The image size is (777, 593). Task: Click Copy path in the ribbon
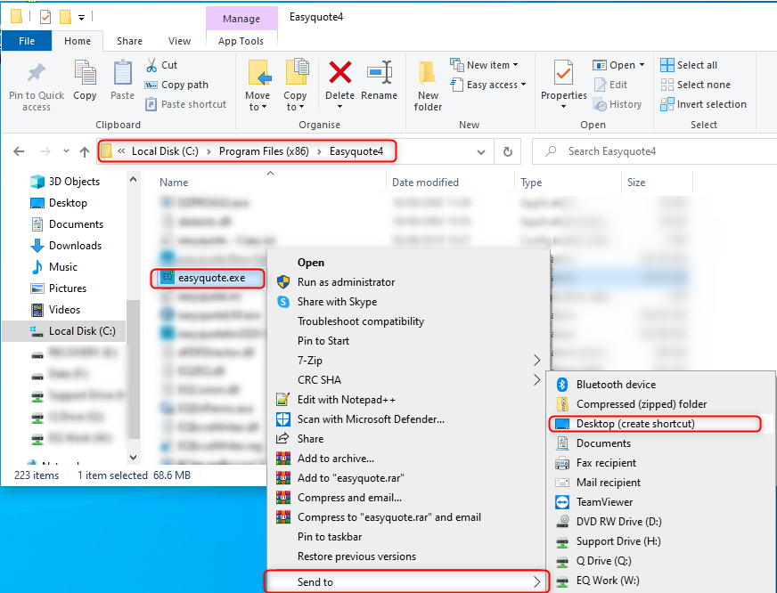point(177,85)
